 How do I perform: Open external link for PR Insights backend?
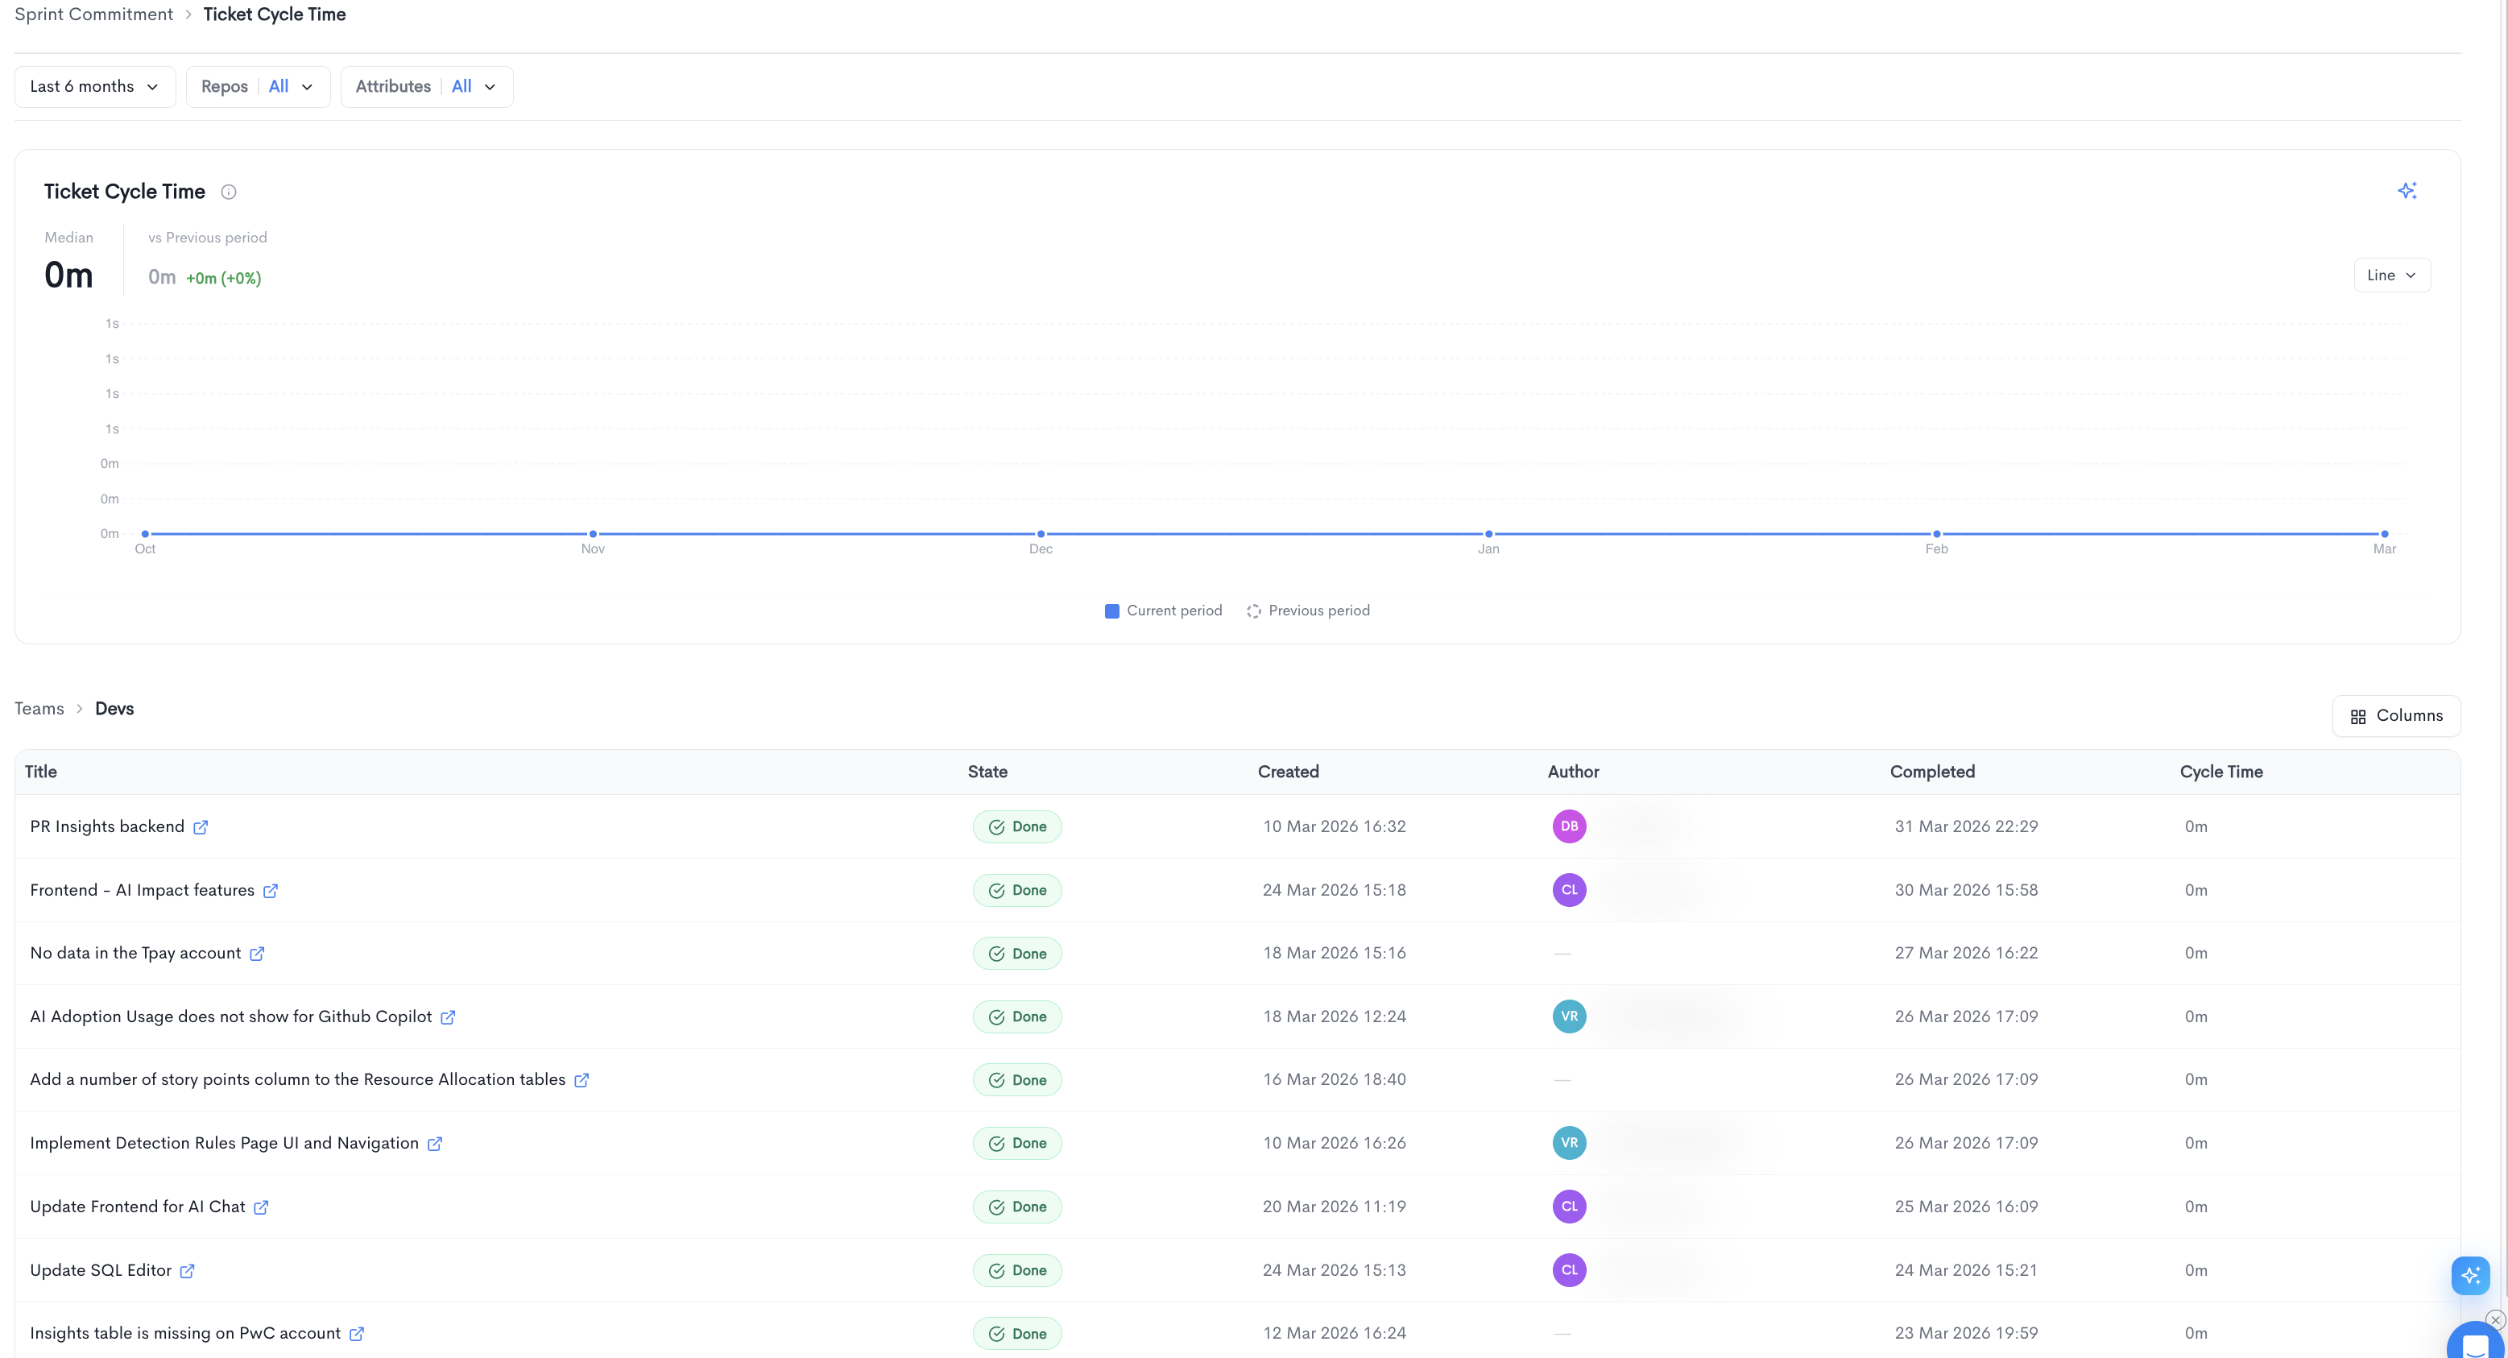point(201,827)
